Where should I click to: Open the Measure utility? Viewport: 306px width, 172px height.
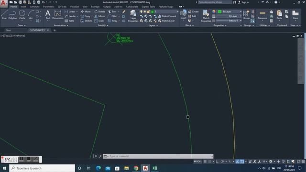tap(262, 15)
